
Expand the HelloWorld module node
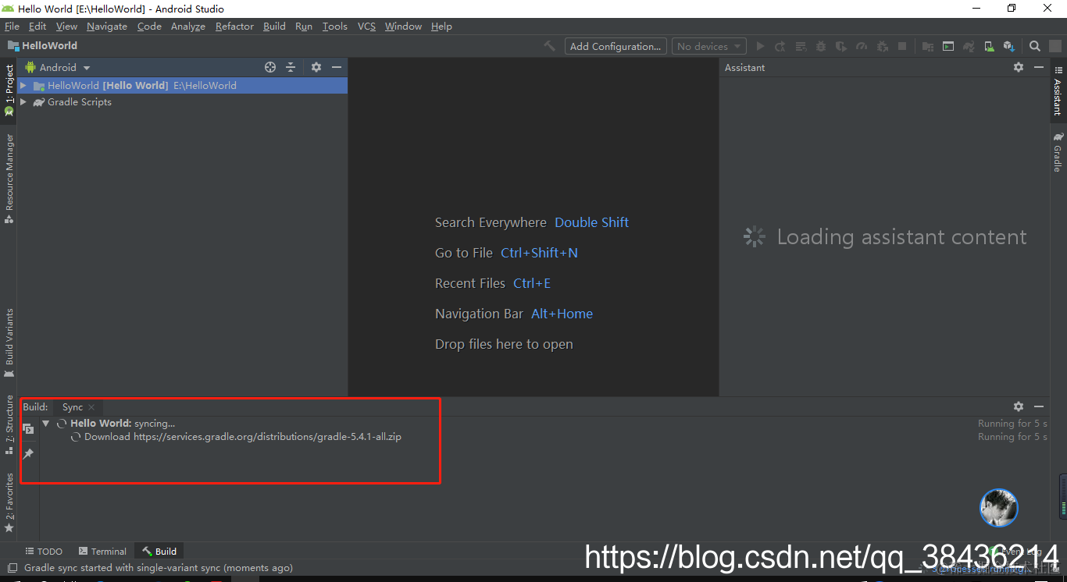coord(23,86)
